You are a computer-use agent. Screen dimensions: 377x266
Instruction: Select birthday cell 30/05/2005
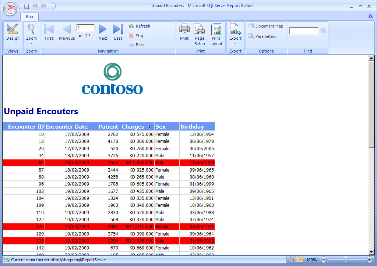197,148
